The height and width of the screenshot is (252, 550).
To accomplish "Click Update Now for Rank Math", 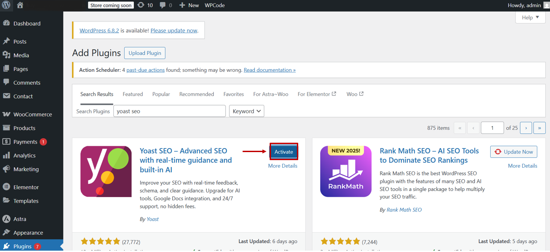I will click(x=514, y=152).
